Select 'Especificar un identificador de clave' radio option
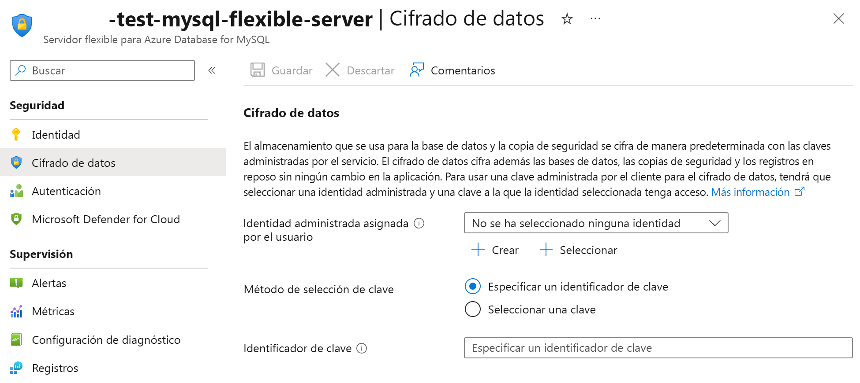860x383 pixels. point(473,287)
